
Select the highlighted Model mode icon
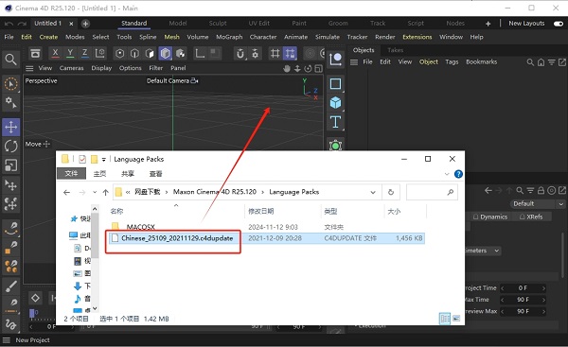point(165,54)
